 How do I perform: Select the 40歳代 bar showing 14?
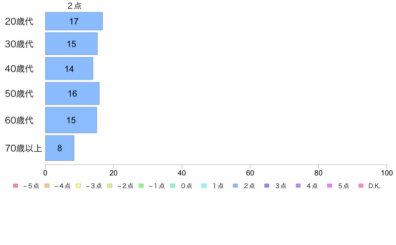[x=69, y=69]
